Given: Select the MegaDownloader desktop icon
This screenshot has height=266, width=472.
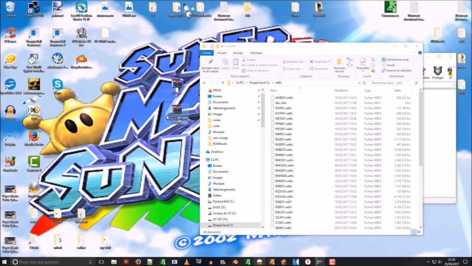Looking at the screenshot, I should coord(81,61).
